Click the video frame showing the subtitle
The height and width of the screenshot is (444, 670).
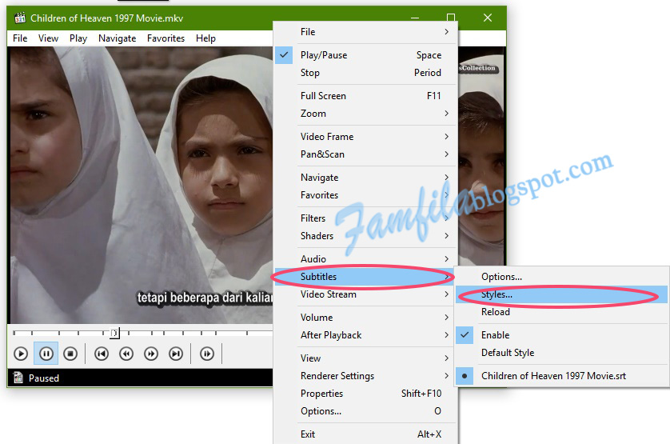(140, 185)
